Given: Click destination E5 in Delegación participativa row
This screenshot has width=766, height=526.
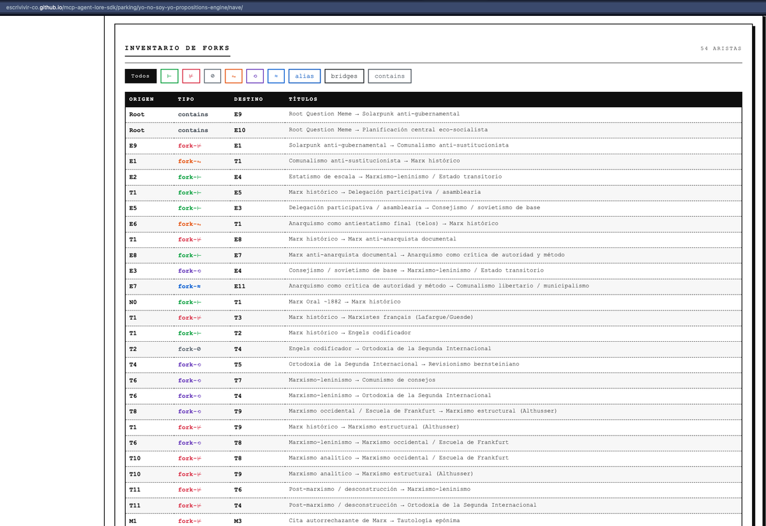Looking at the screenshot, I should tap(238, 193).
